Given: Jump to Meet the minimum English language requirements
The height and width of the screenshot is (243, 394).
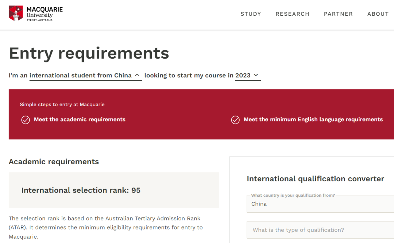Looking at the screenshot, I should [x=313, y=120].
